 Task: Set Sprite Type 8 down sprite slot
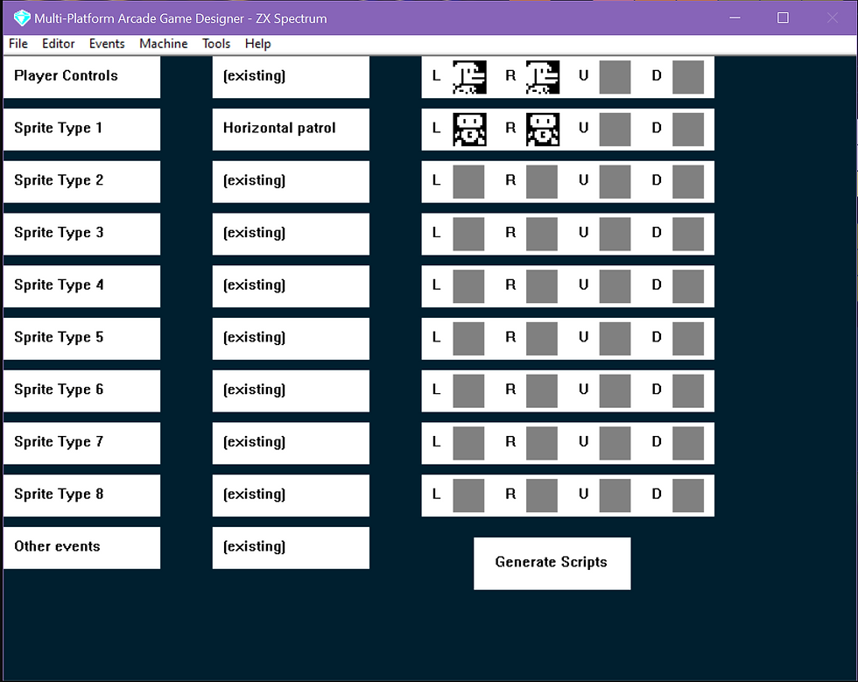(x=688, y=496)
